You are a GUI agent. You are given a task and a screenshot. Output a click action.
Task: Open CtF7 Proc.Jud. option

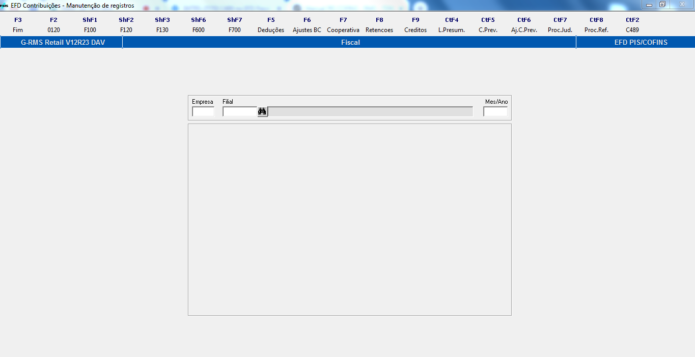[560, 25]
